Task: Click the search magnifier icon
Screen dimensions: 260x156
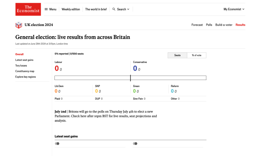Action: [x=114, y=9]
